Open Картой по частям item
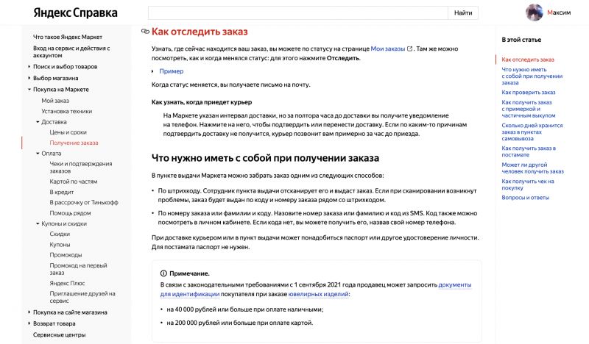This screenshot has height=344, width=589. point(73,182)
